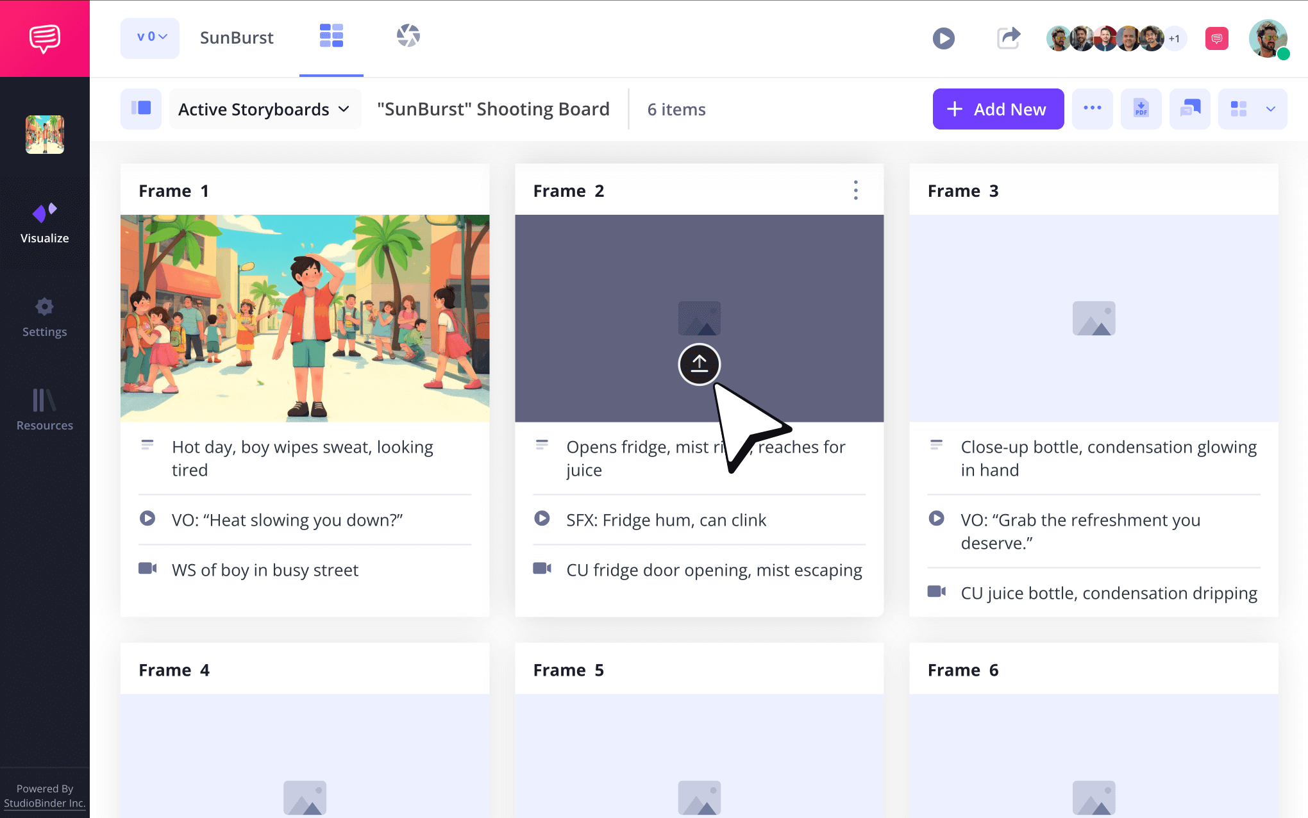Screen dimensions: 1308x818
Task: Switch to the storyboard grid tab
Action: pyautogui.click(x=331, y=36)
